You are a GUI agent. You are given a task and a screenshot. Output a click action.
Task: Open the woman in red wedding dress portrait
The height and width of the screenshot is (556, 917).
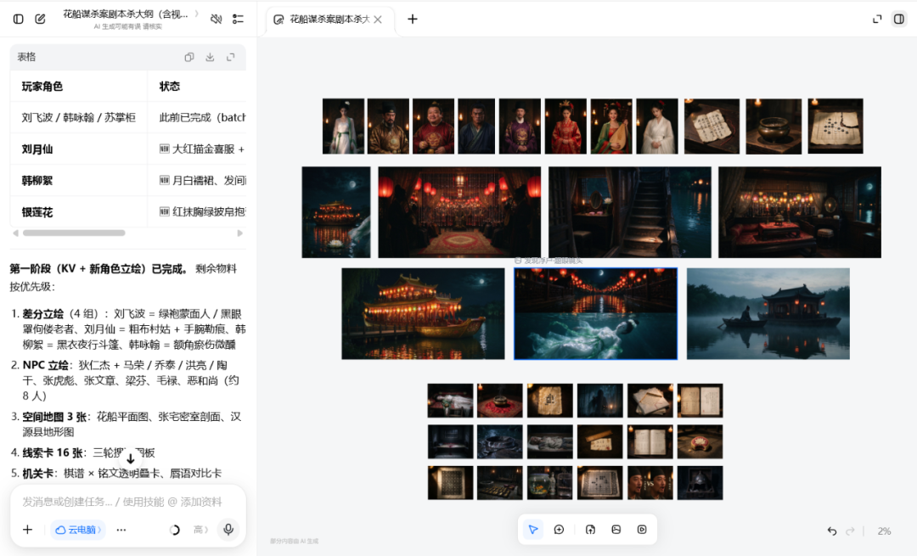click(x=565, y=126)
